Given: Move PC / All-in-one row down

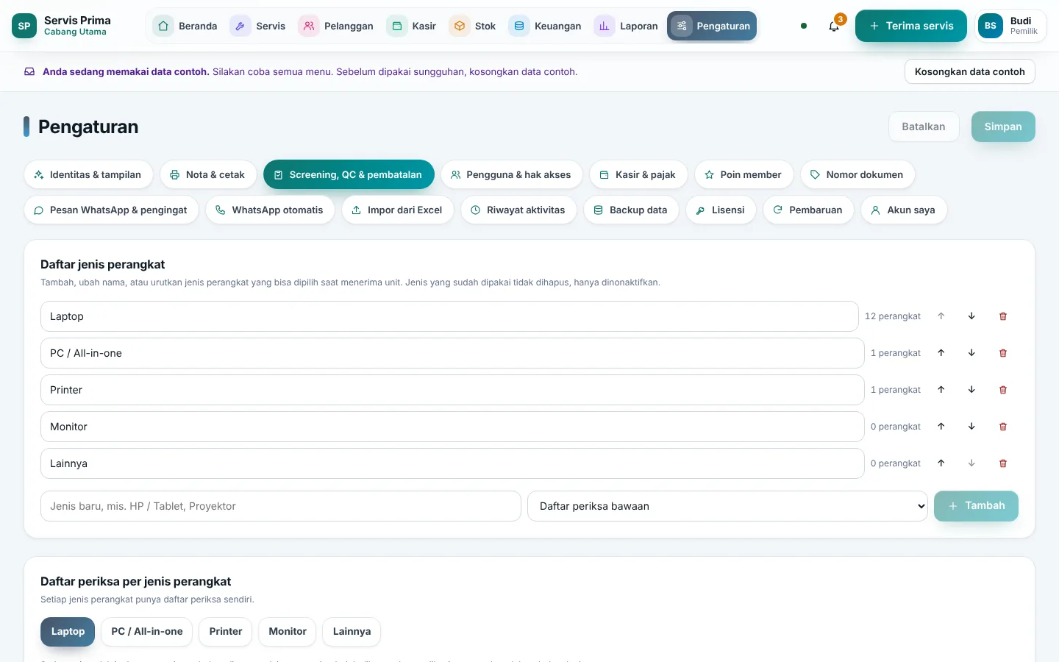Looking at the screenshot, I should coord(972,353).
